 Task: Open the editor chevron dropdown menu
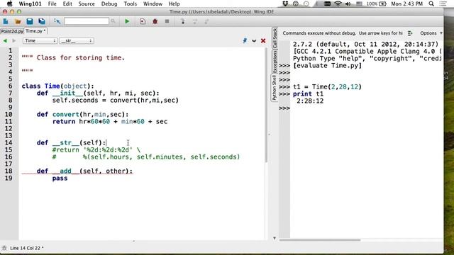coord(254,41)
